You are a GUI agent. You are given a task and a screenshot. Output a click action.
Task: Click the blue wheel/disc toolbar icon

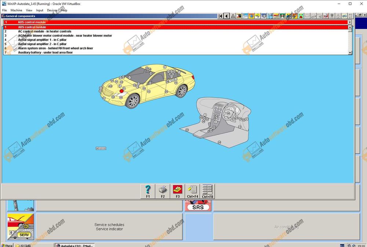click(x=264, y=16)
